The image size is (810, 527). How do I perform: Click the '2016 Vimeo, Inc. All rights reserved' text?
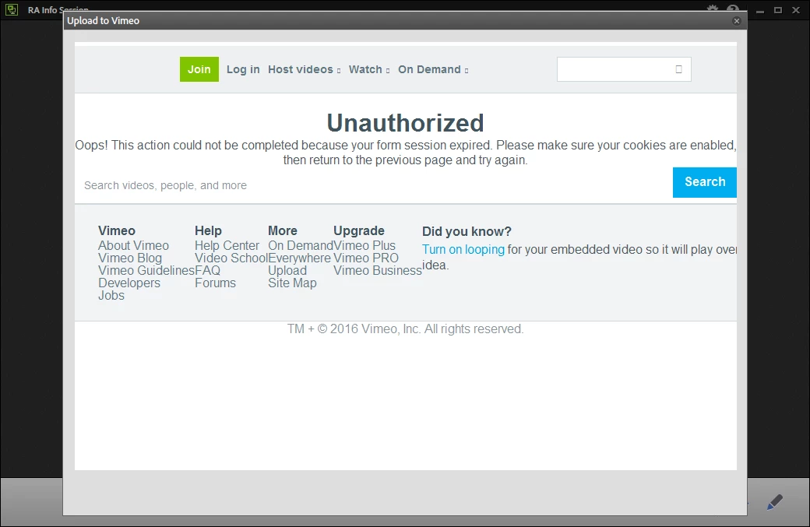(x=427, y=328)
